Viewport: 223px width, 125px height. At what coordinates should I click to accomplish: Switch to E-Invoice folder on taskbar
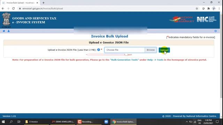[x=36, y=122]
